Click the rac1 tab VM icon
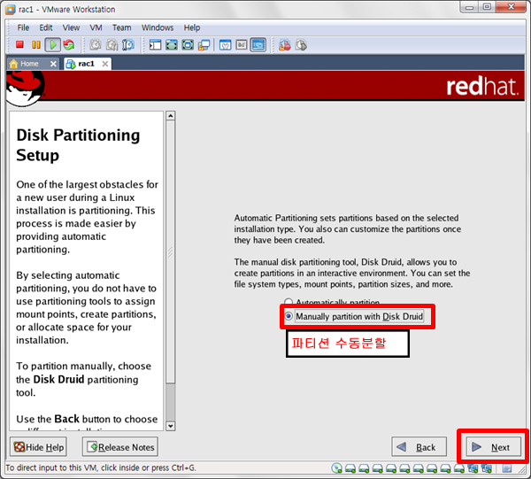531x479 pixels. 71,64
